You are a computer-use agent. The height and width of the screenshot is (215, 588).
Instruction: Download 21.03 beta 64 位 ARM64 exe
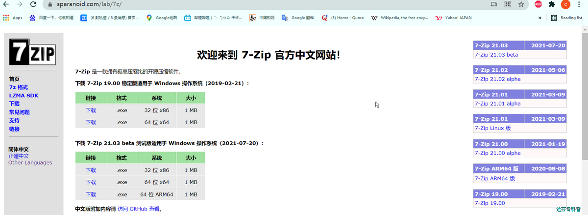point(91,194)
